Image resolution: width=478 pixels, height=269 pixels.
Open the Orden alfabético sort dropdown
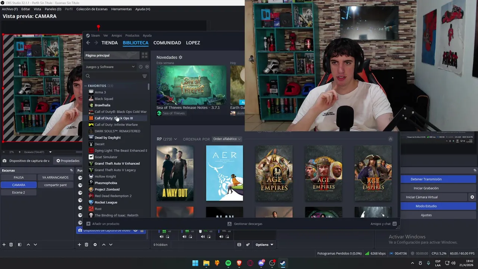pos(227,139)
